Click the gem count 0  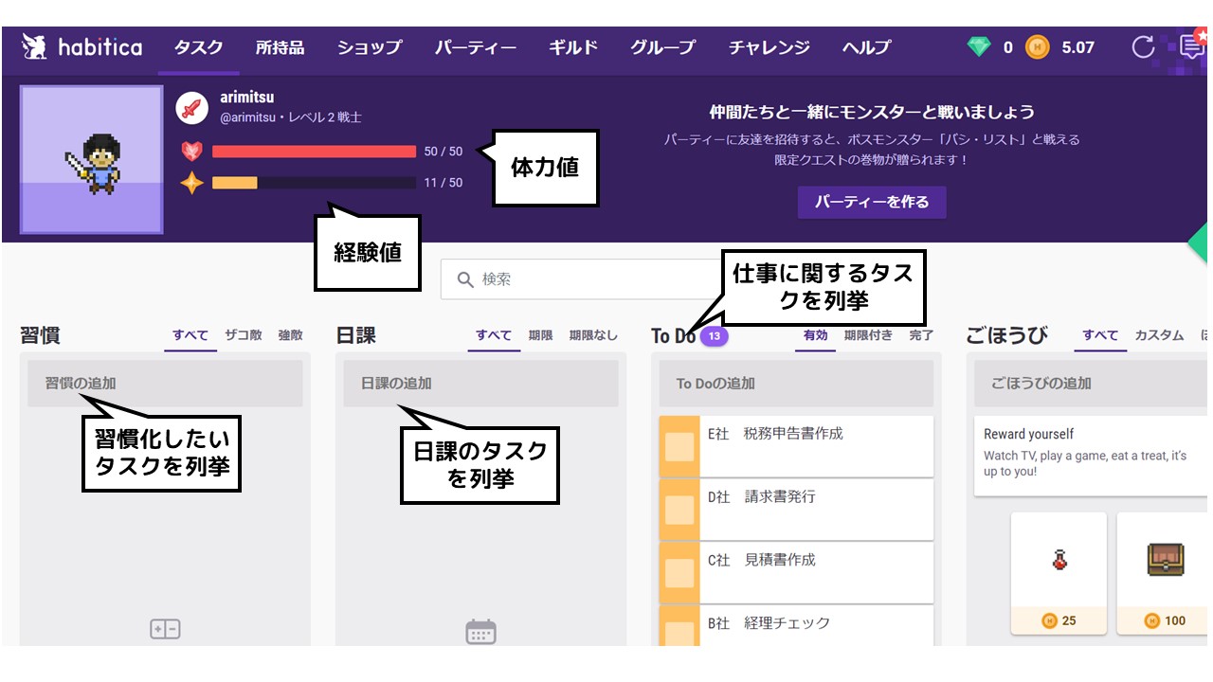[x=1008, y=47]
